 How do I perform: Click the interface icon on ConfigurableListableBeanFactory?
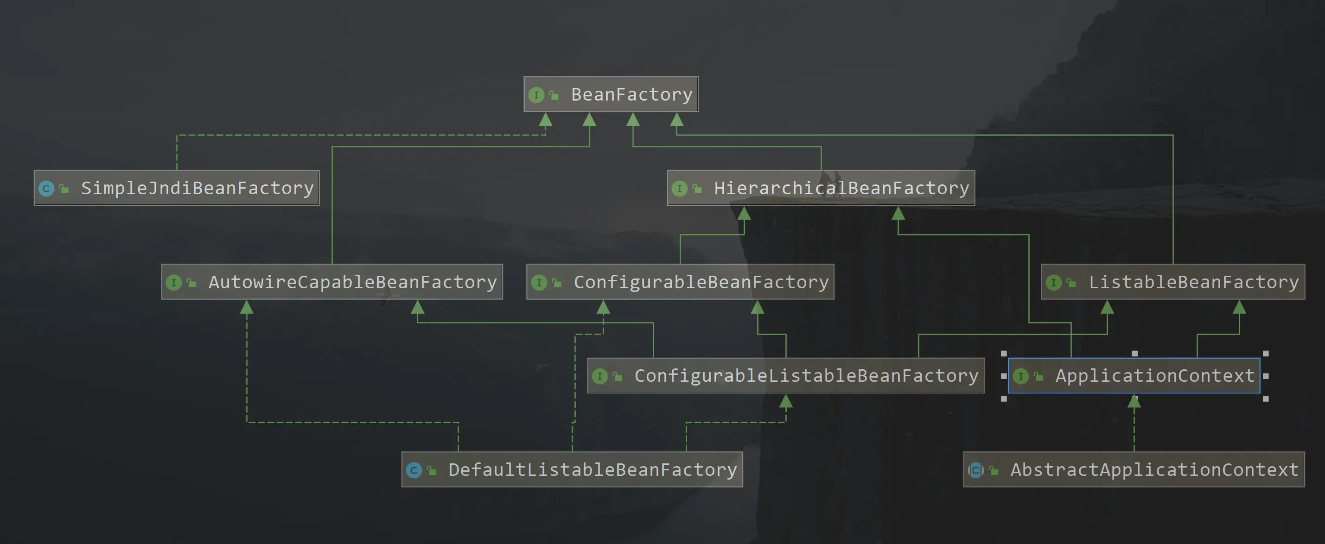click(601, 376)
